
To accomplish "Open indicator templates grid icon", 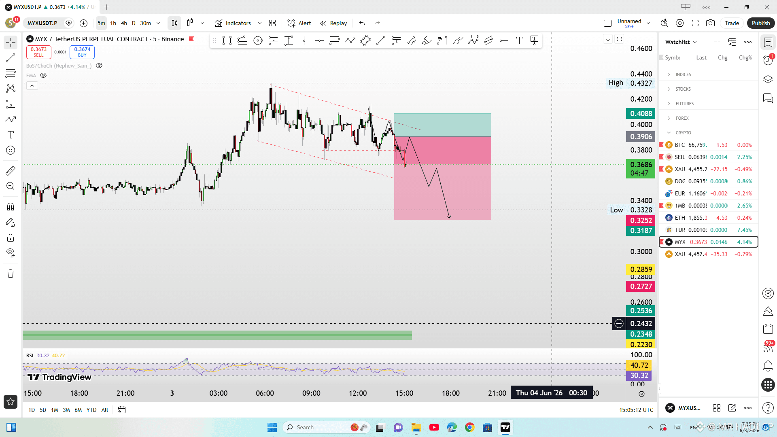I will (272, 23).
